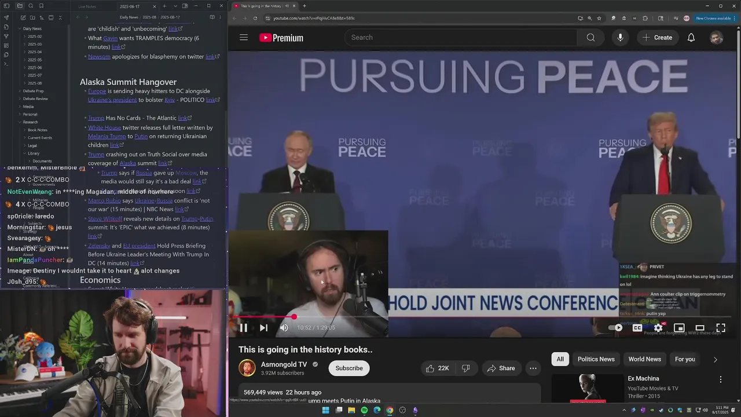Dislike the video
The width and height of the screenshot is (741, 417).
pos(465,368)
